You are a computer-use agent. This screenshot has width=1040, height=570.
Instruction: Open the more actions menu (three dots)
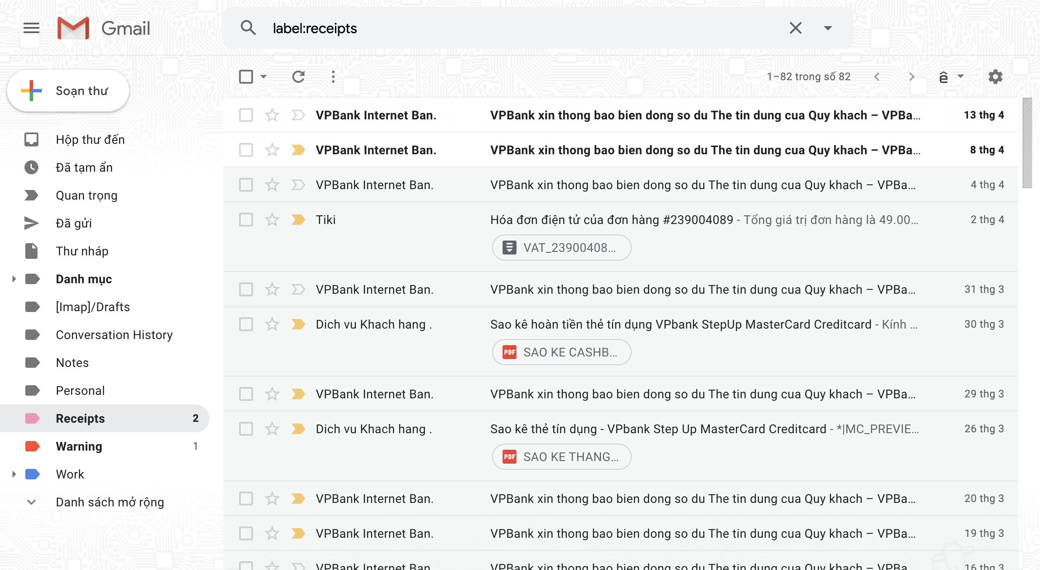[x=333, y=77]
